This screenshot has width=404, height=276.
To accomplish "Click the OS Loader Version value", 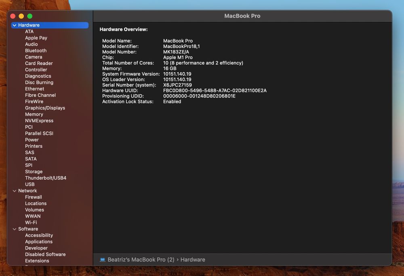I will [177, 80].
